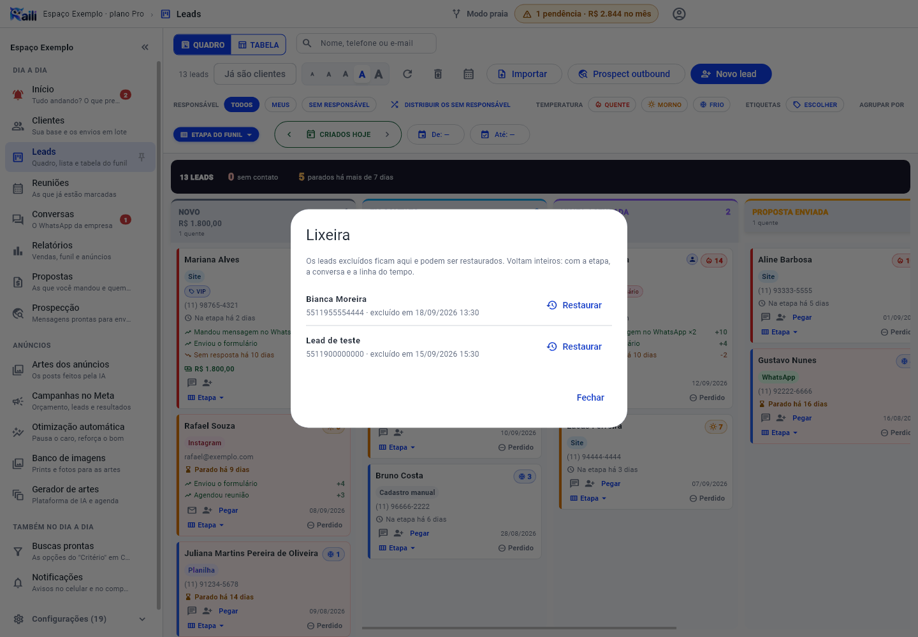Image resolution: width=918 pixels, height=637 pixels.
Task: Restore the Lead de teste entry
Action: coord(574,347)
